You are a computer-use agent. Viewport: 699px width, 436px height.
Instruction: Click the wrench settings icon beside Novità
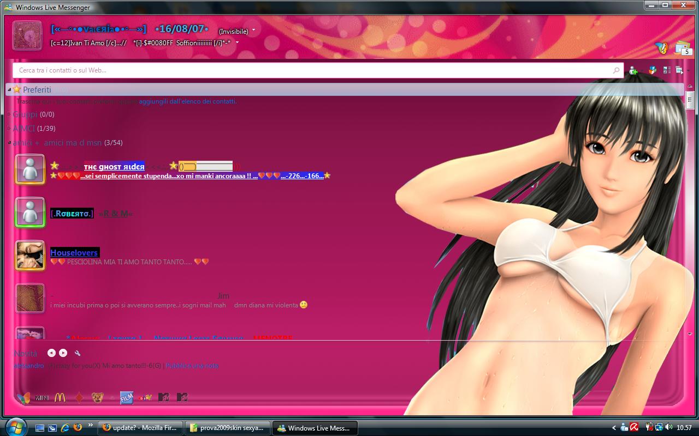[78, 353]
